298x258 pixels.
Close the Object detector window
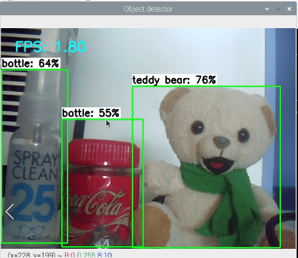point(289,9)
